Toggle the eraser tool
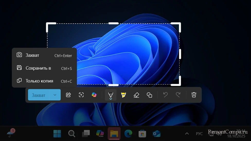Screen dimensions: 251x141 [x=136, y=95]
